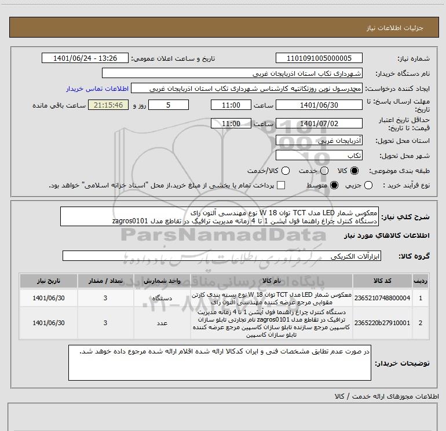Click the تاریخ نیاز column header

[48, 281]
